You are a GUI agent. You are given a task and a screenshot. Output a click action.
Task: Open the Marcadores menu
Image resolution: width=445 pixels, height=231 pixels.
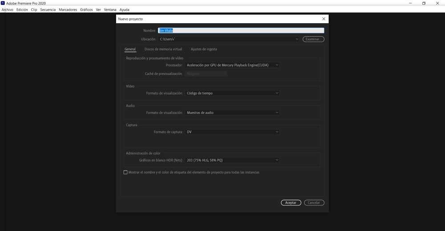point(68,10)
